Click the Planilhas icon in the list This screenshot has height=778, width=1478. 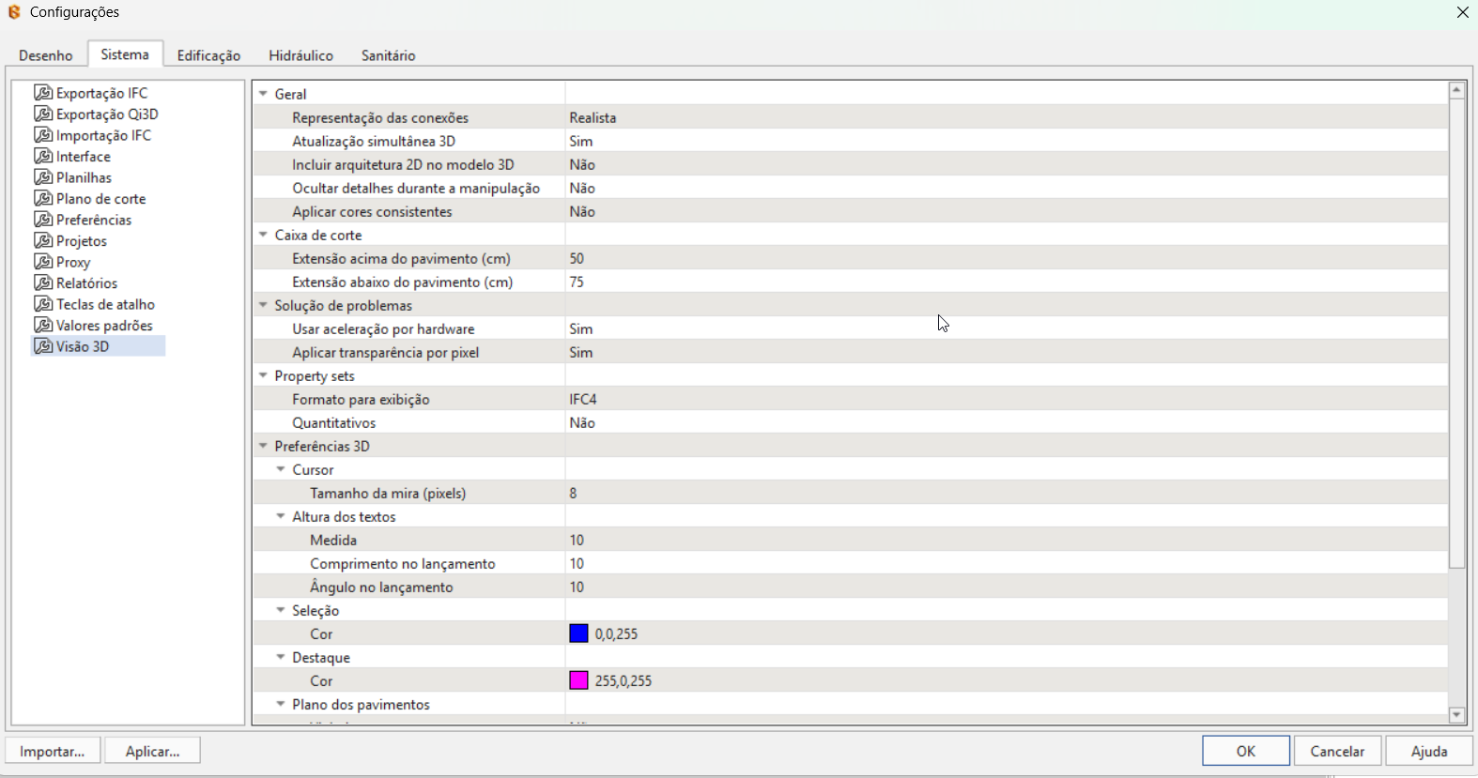click(x=43, y=177)
